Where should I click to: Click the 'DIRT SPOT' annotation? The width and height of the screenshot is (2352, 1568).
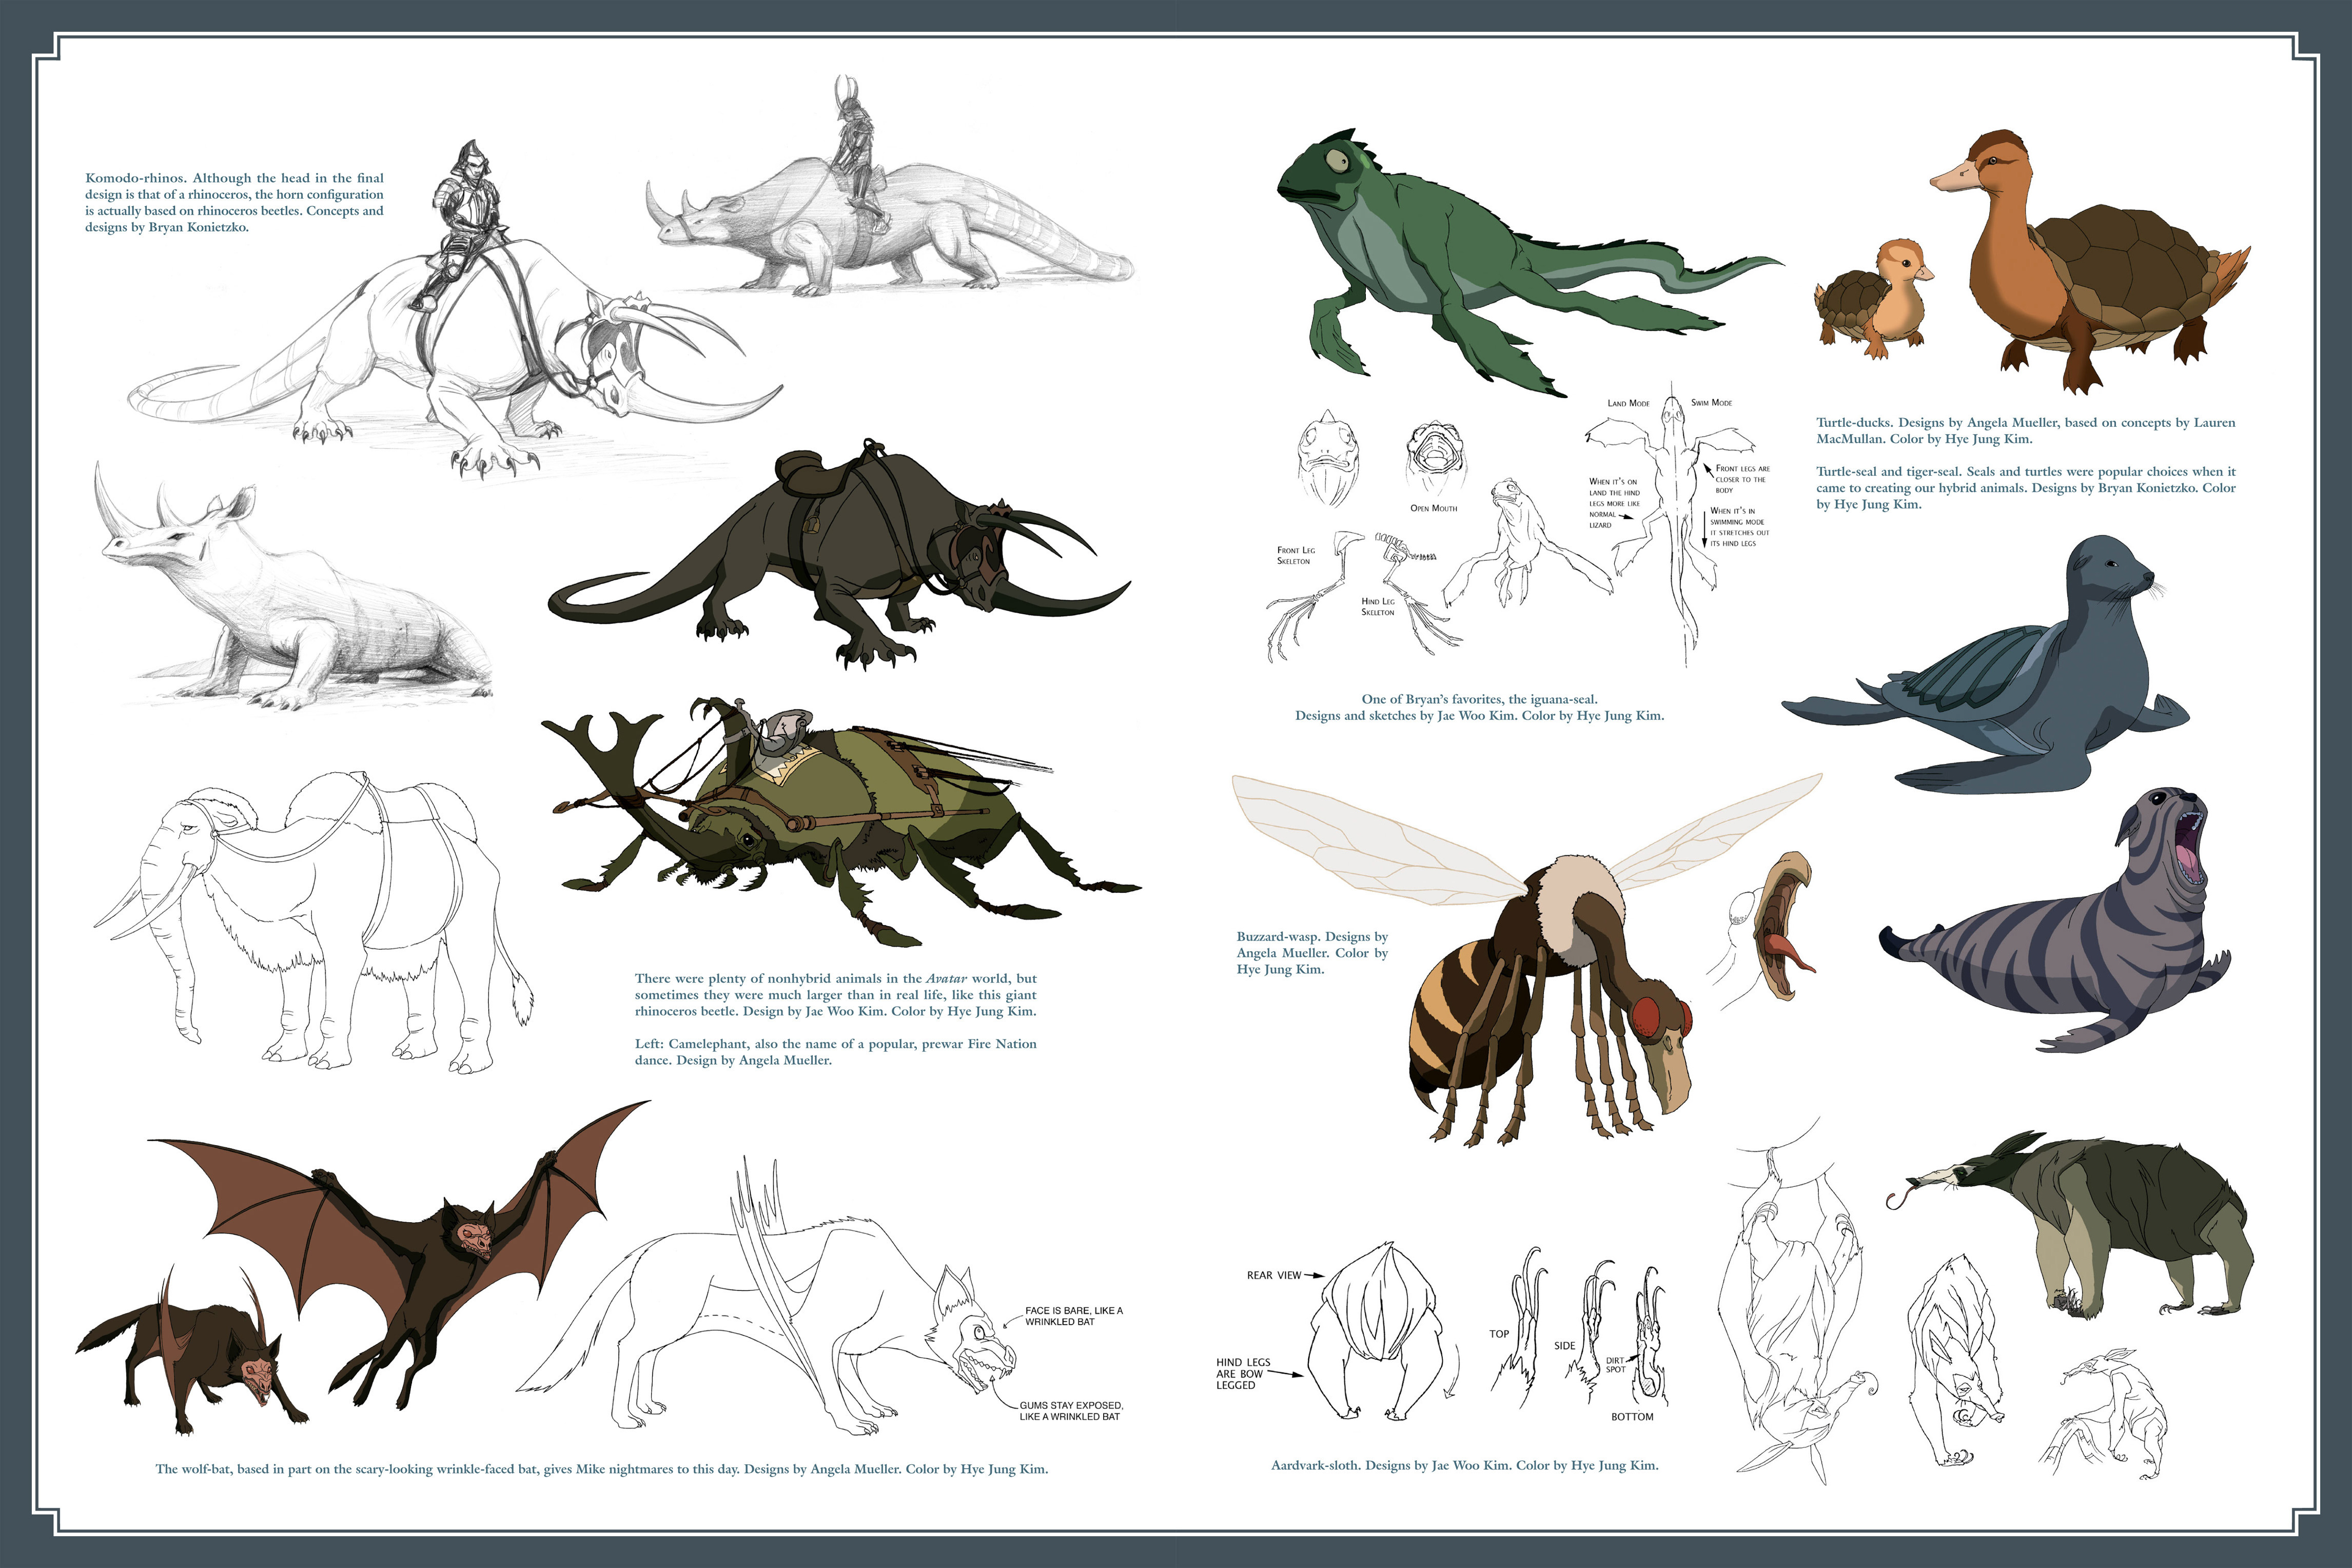pos(1616,1364)
